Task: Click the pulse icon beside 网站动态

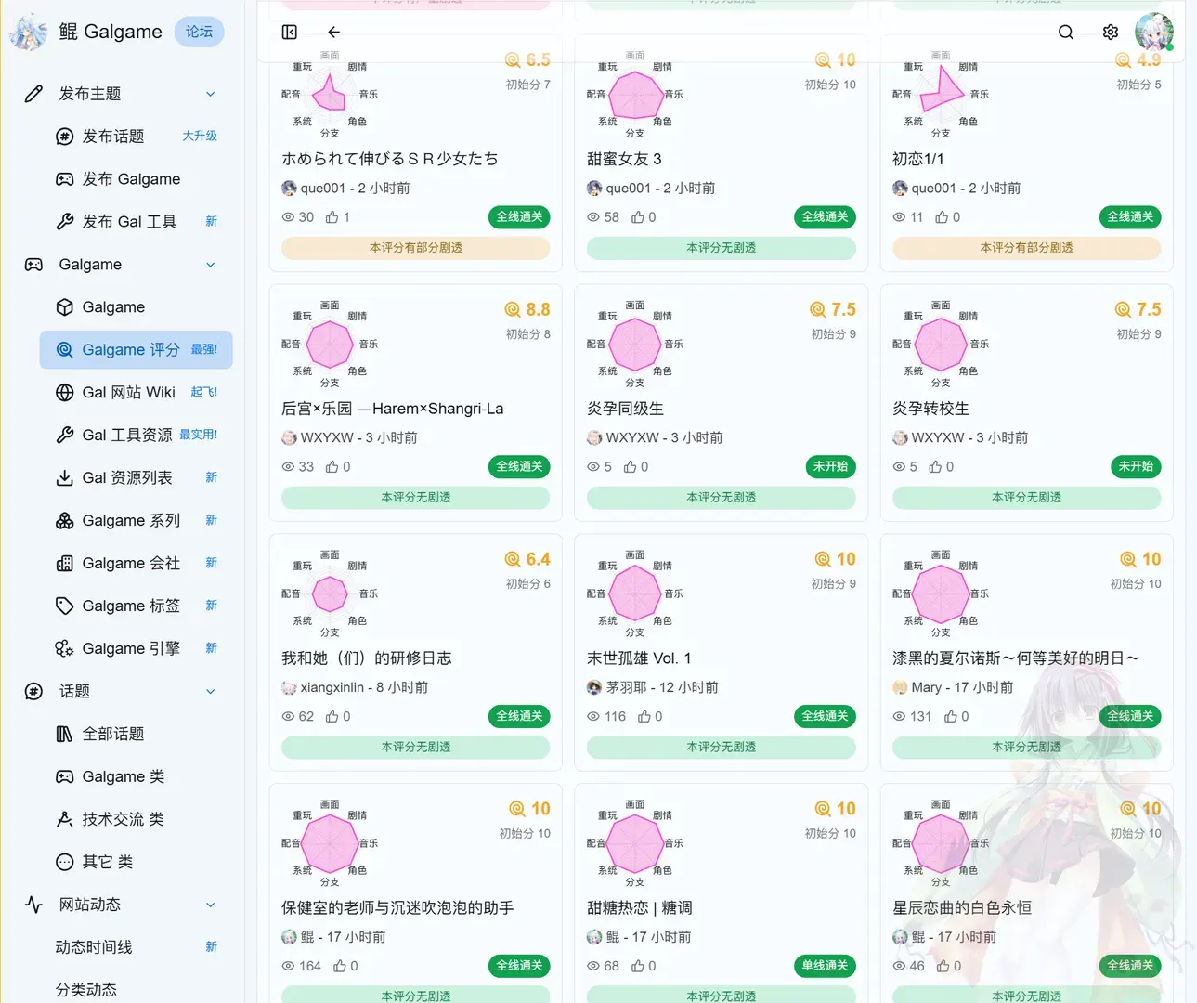Action: point(34,905)
